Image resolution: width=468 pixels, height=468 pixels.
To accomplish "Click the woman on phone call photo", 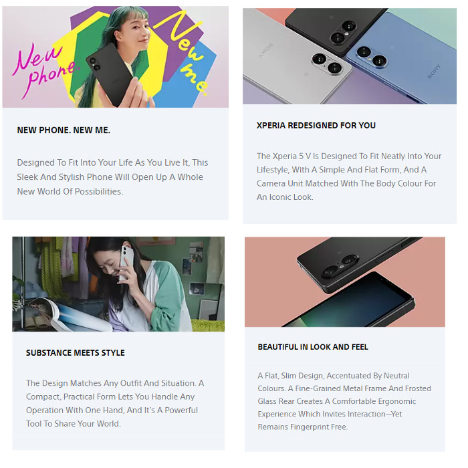I will coord(118,284).
